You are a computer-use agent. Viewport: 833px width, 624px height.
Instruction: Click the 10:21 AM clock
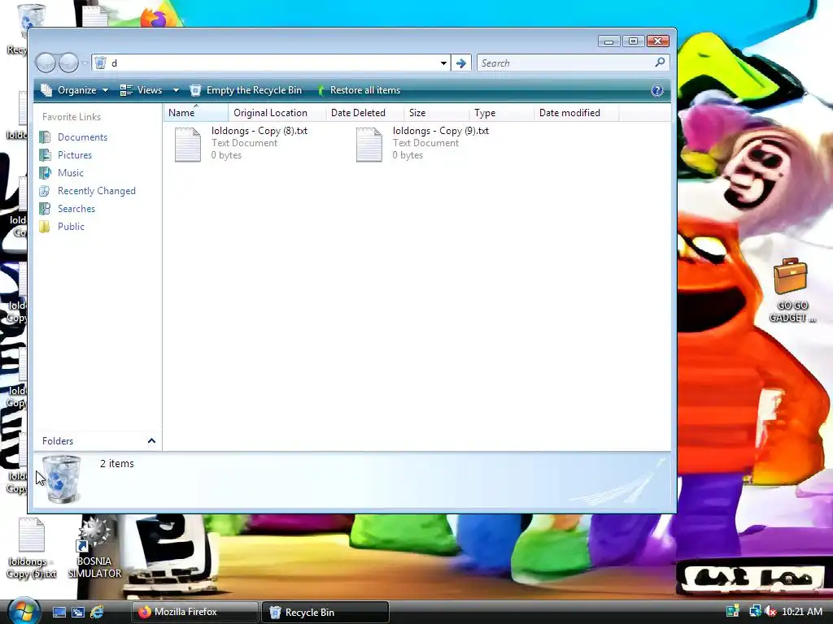(801, 612)
